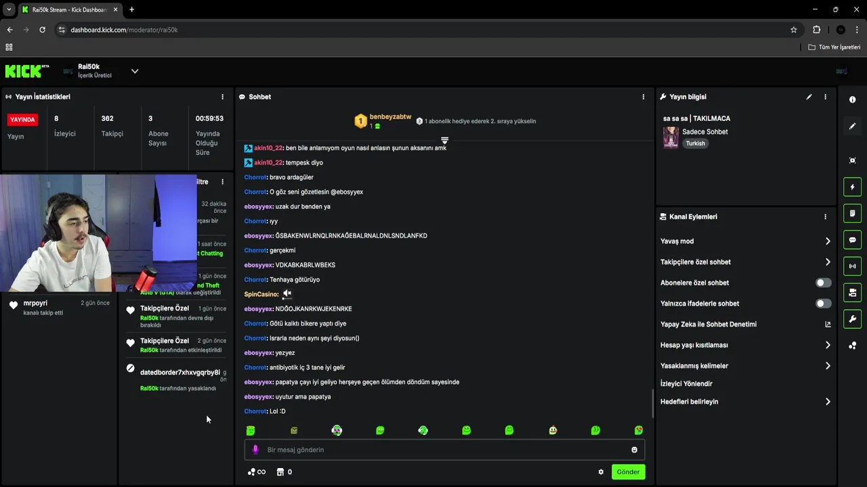Click the screen capture frame icon in sidebar
Screen dimensions: 867x487
point(852,160)
